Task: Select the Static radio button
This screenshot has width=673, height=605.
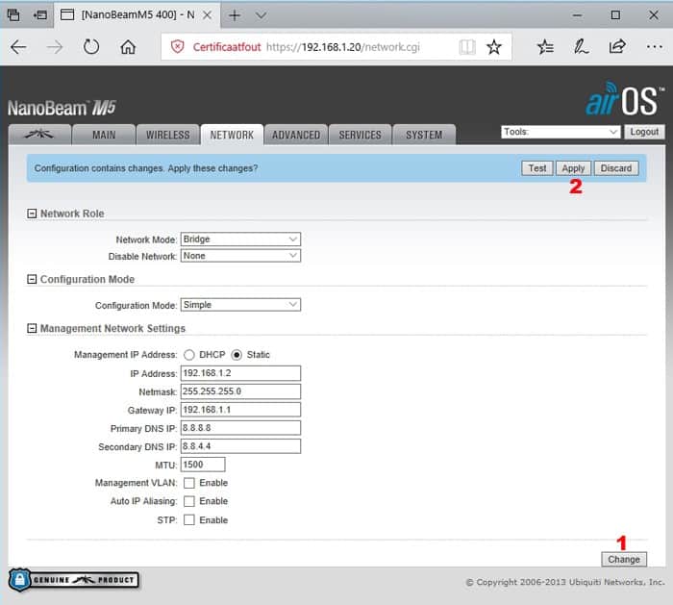Action: click(x=237, y=355)
